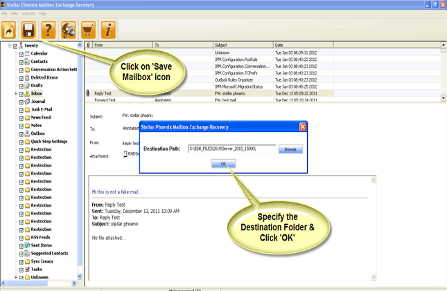Image resolution: width=447 pixels, height=291 pixels.
Task: Click message list scroll up arrow
Action: 444,45
